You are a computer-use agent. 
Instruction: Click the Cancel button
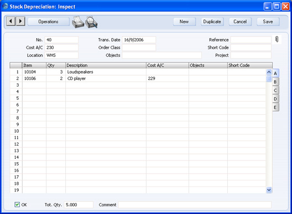pyautogui.click(x=240, y=22)
